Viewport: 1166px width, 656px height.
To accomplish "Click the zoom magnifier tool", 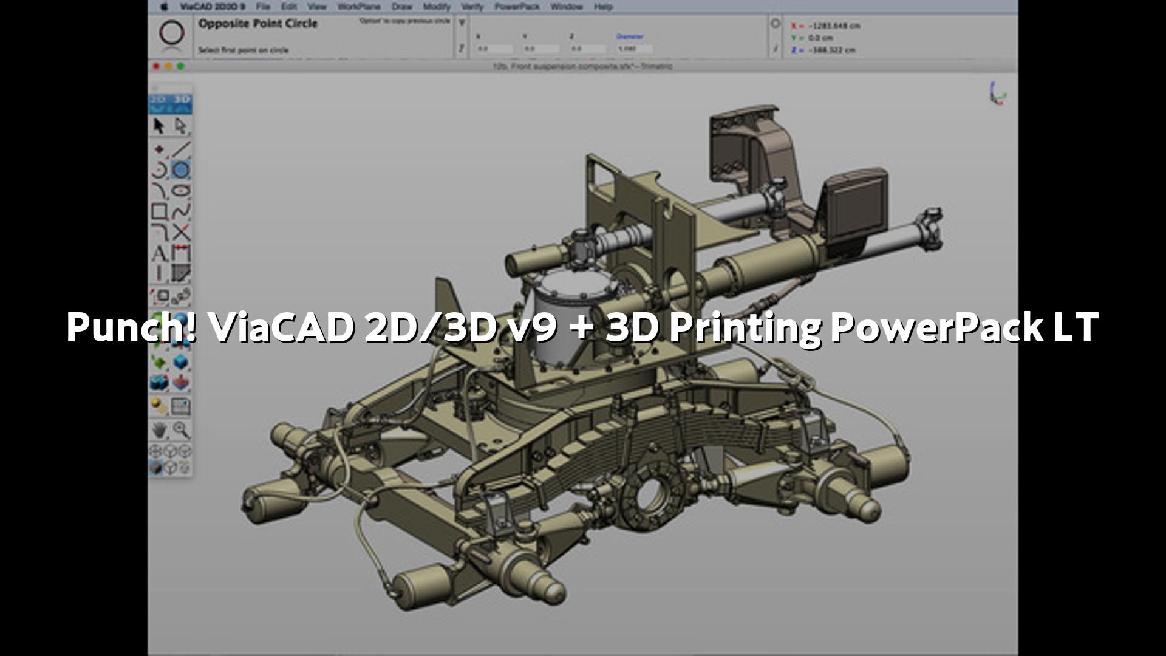I will 180,430.
